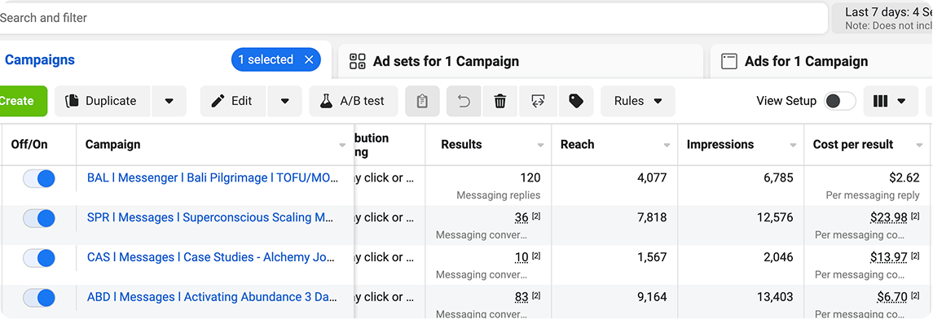Click the import/export swap icon
Screen dimensions: 933x319
[x=539, y=101]
